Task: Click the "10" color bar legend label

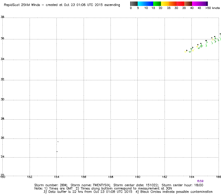Action: 146,8
